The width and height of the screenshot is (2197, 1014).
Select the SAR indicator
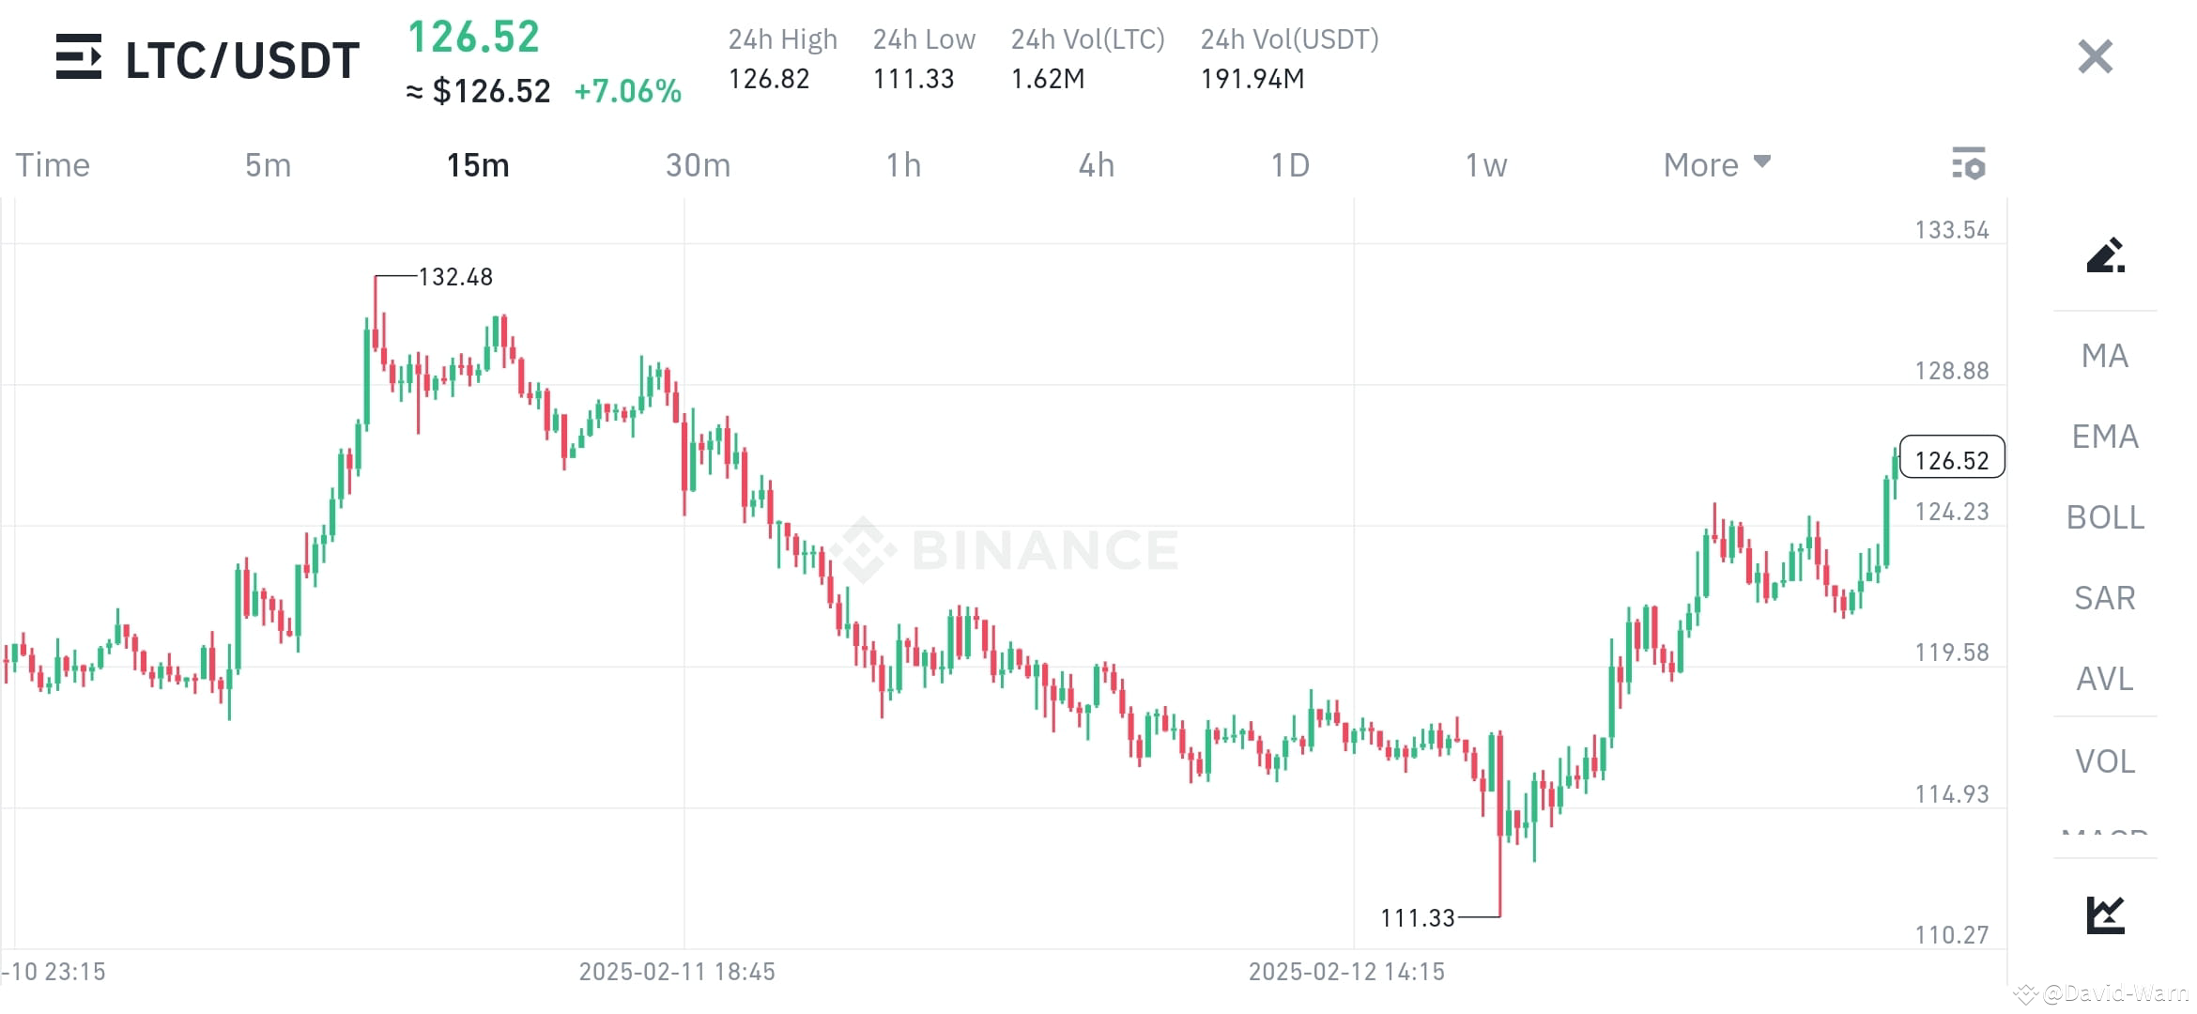click(x=2103, y=598)
